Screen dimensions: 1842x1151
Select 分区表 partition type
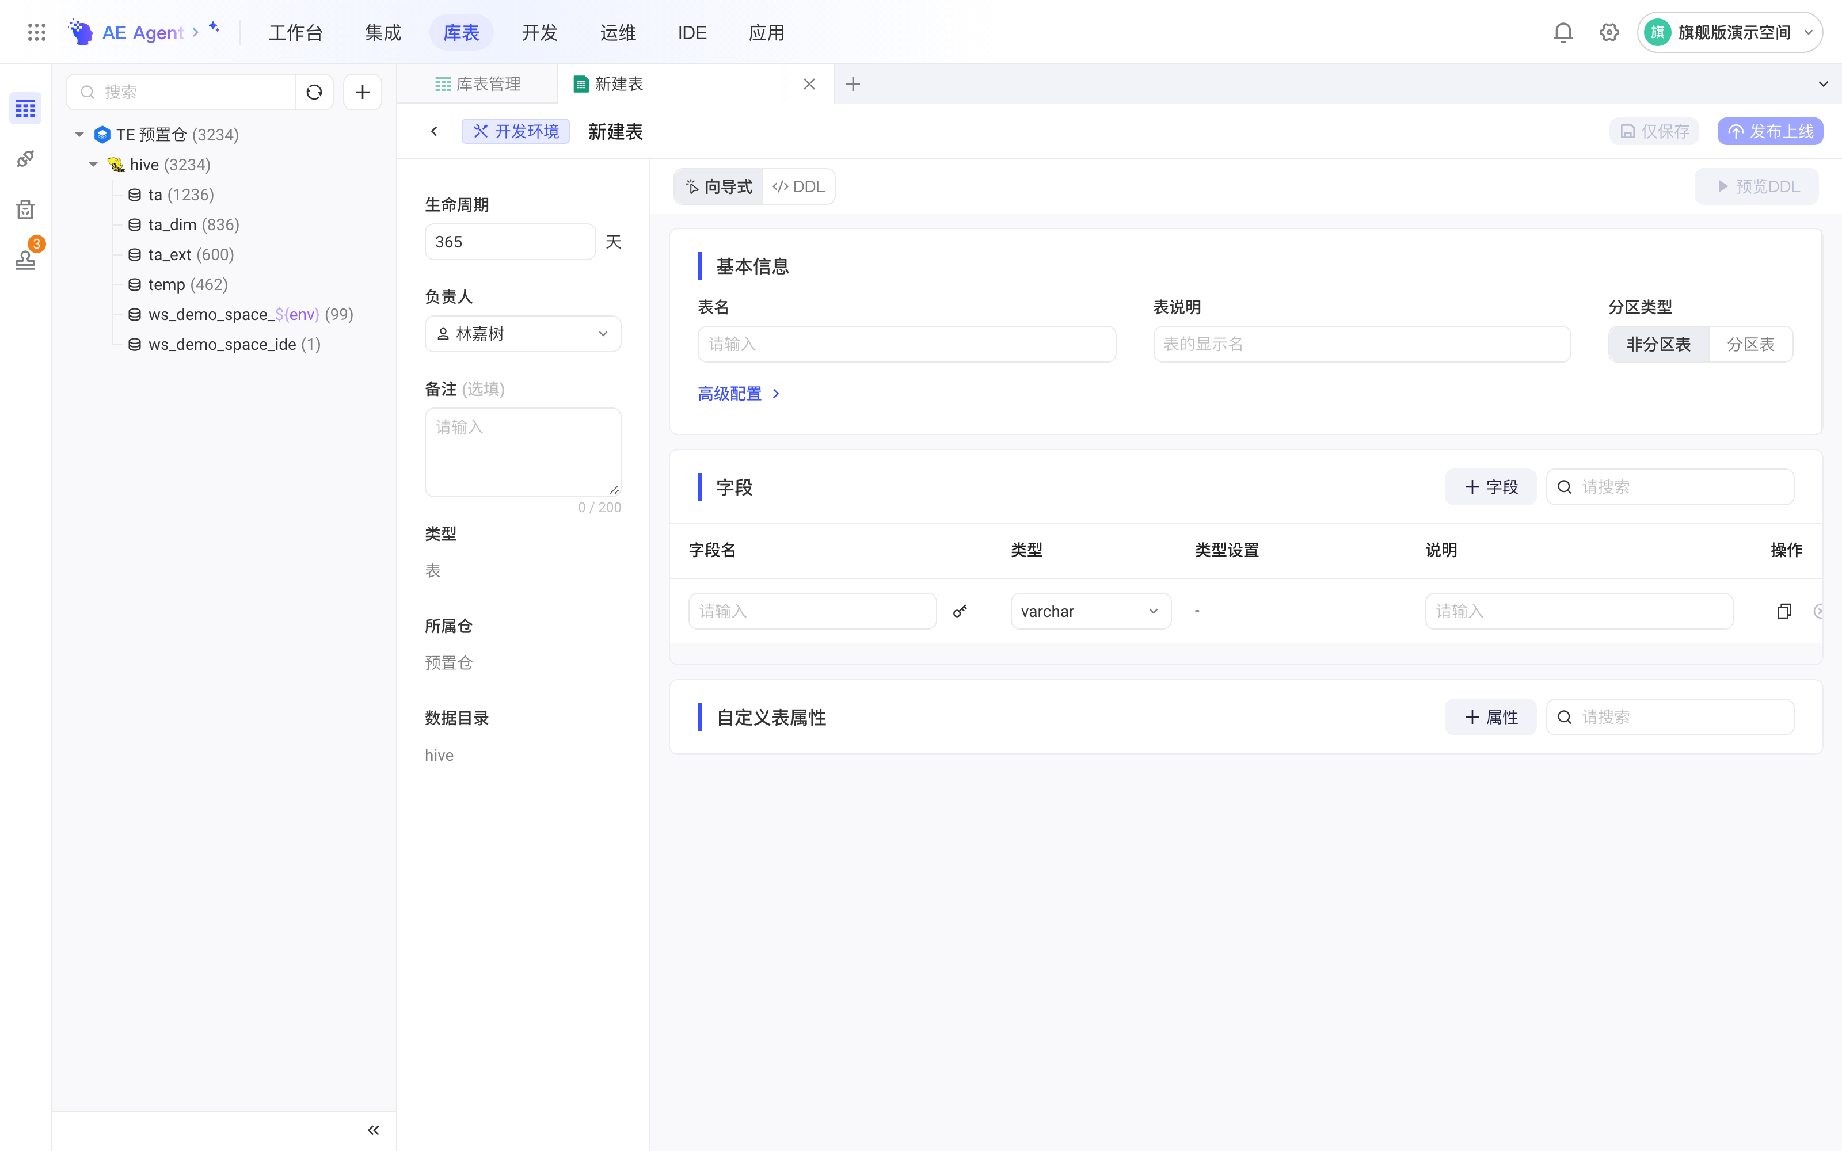(1750, 344)
